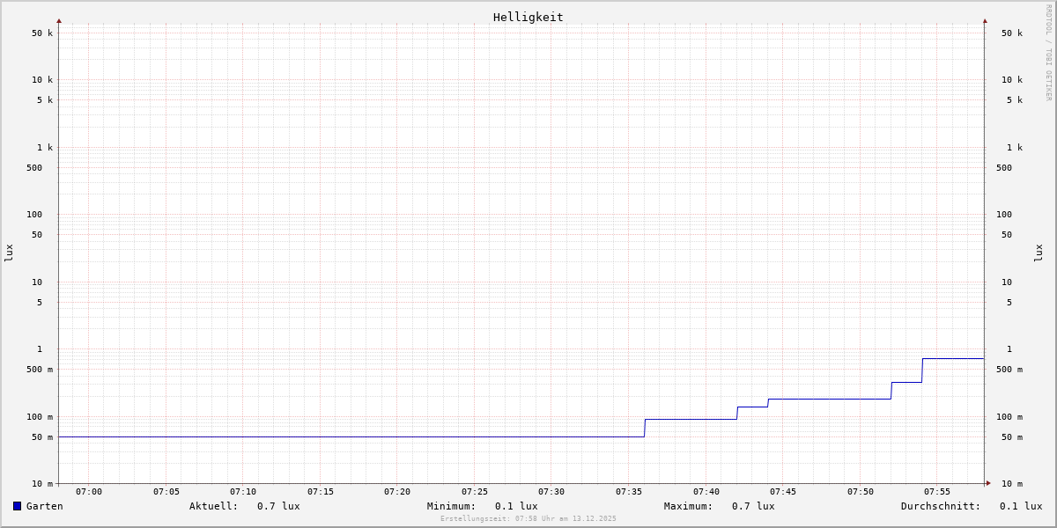Image resolution: width=1057 pixels, height=528 pixels.
Task: Select the "Maximum:" label in the legend
Action: [689, 506]
